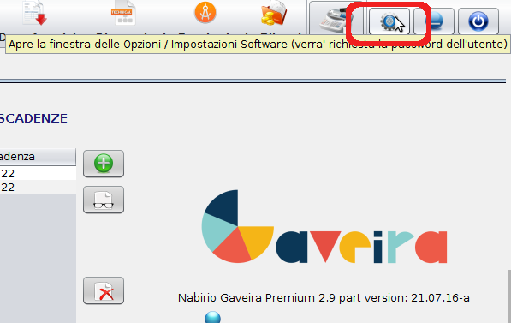Add new scadenza with green plus
This screenshot has height=323, width=511.
pos(104,164)
